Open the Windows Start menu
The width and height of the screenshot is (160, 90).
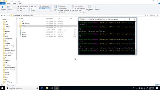(x=2, y=88)
